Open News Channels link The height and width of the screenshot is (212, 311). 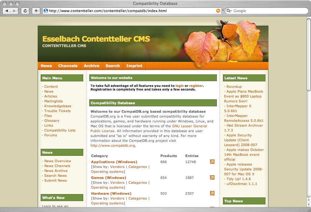pos(57,166)
